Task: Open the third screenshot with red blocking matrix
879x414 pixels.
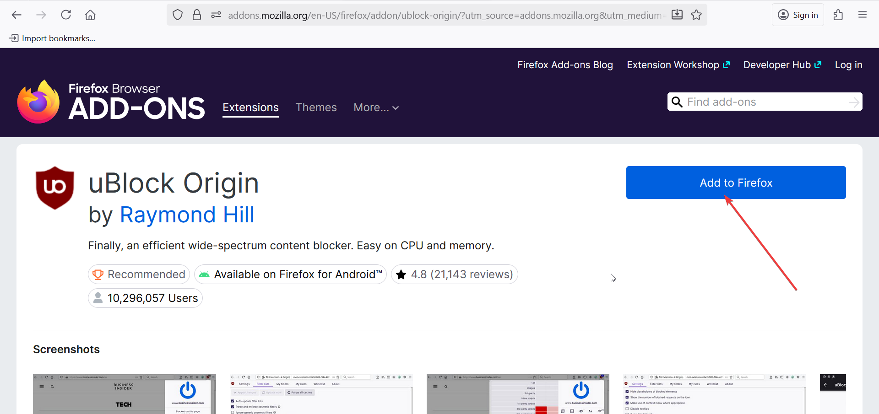Action: [x=518, y=394]
